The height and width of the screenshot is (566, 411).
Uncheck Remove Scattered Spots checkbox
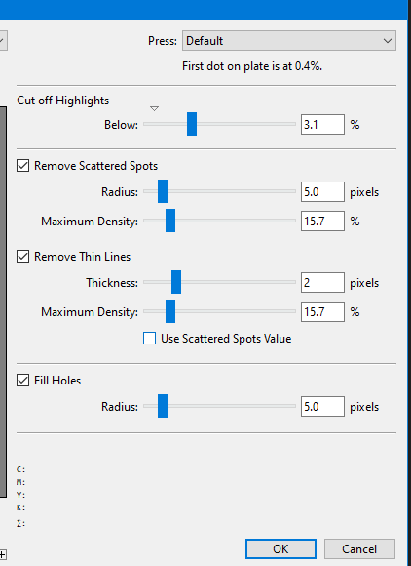(23, 166)
